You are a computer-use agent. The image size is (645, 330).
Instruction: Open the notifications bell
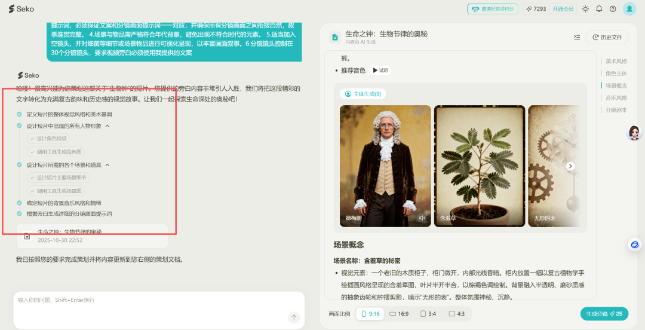[x=599, y=9]
